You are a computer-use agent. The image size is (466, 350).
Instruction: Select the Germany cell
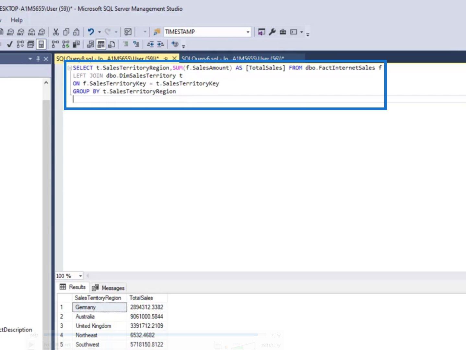[99, 307]
